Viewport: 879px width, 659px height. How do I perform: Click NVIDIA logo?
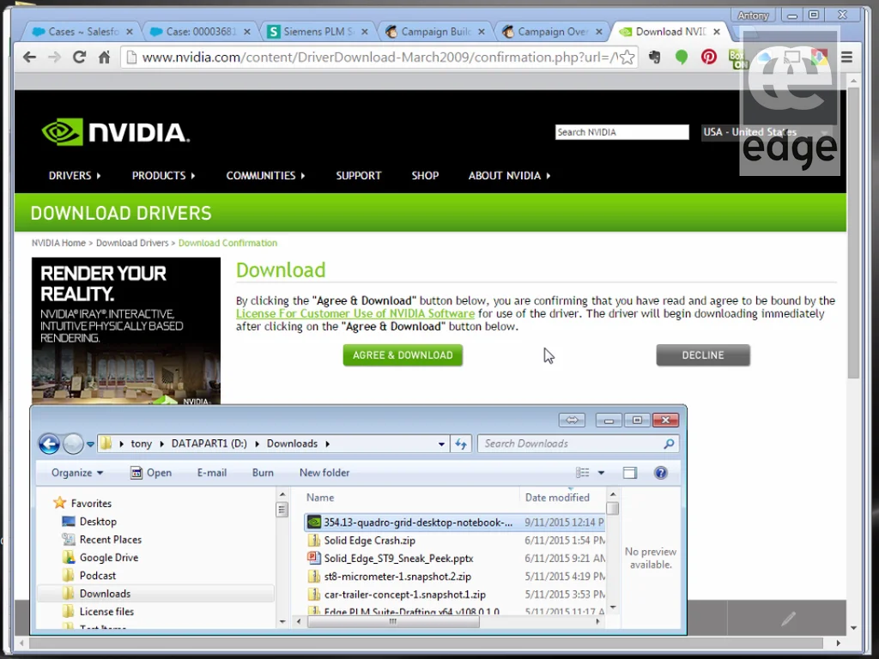tap(116, 132)
